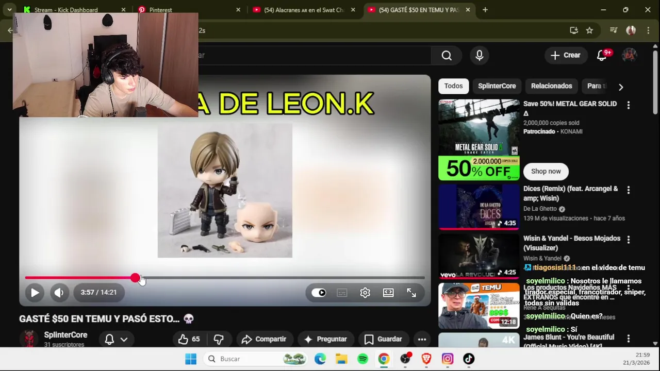This screenshot has height=371, width=660.
Task: Open the Chrome three-dot menu
Action: pos(648,30)
